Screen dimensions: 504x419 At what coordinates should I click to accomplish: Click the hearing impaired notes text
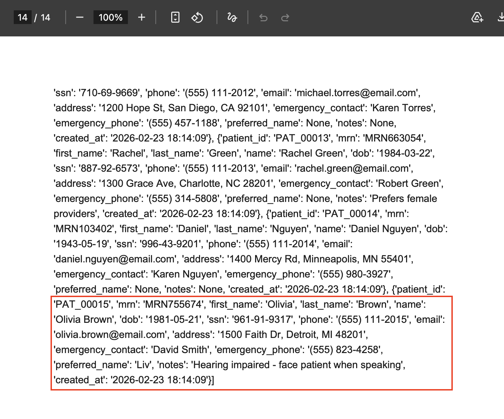[299, 365]
